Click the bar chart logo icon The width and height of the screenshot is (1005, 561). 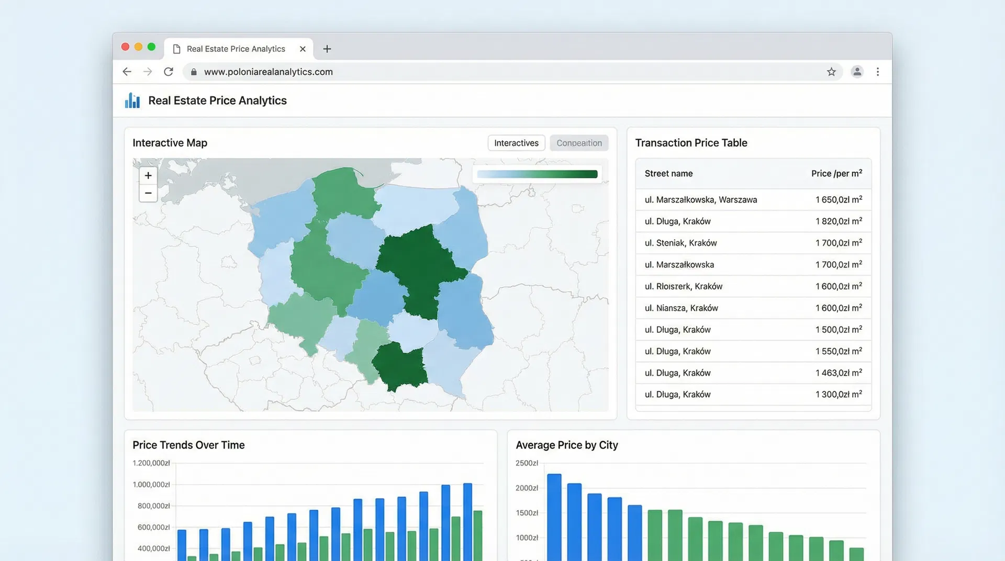click(132, 100)
